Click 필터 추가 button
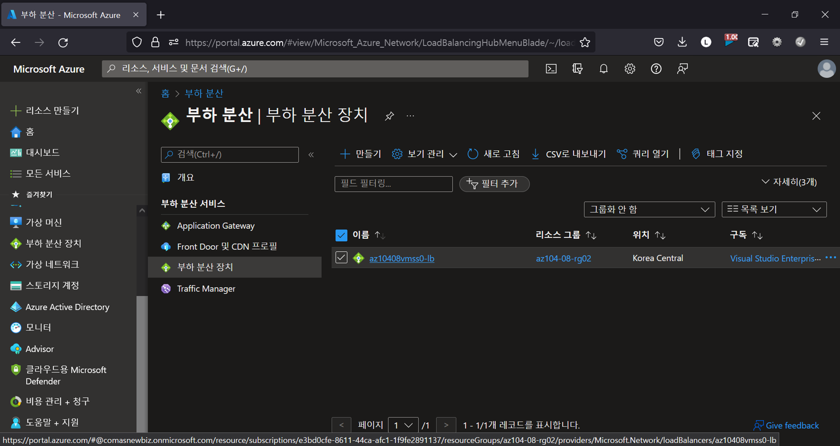 point(494,184)
